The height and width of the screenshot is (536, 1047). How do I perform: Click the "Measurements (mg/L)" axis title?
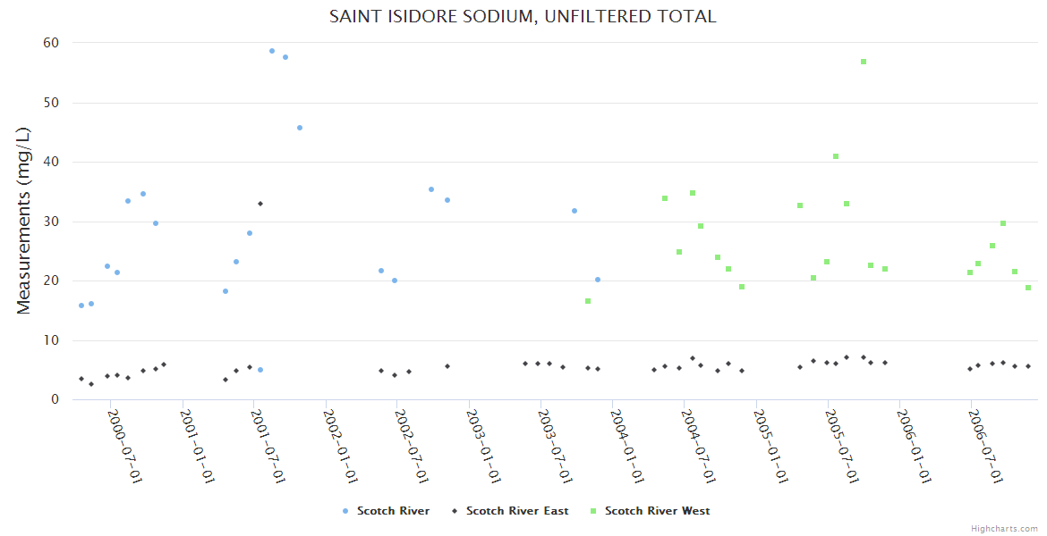click(24, 221)
